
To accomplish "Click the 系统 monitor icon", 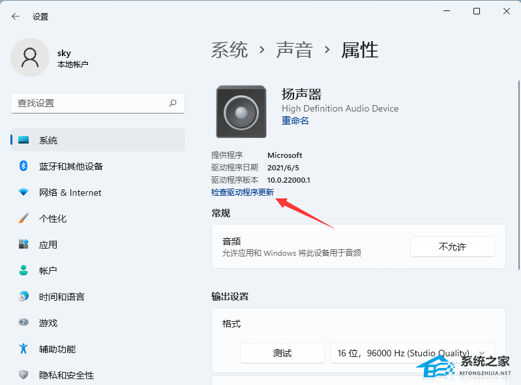I will click(23, 140).
